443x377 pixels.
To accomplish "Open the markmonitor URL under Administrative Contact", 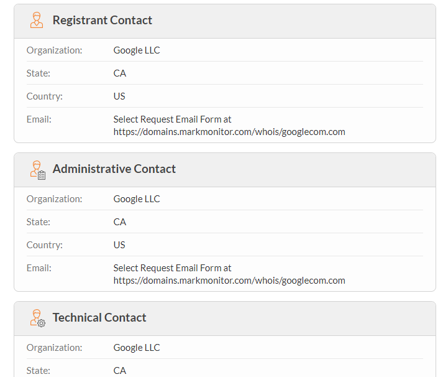I will (229, 281).
